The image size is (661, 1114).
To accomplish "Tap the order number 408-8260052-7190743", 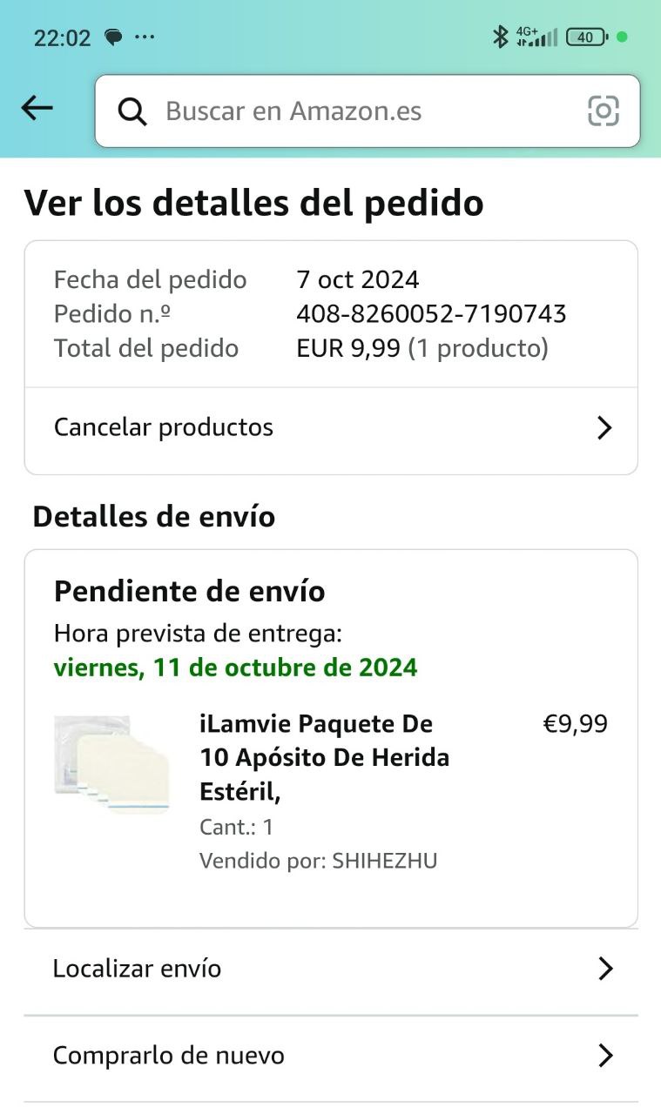I will pyautogui.click(x=431, y=313).
